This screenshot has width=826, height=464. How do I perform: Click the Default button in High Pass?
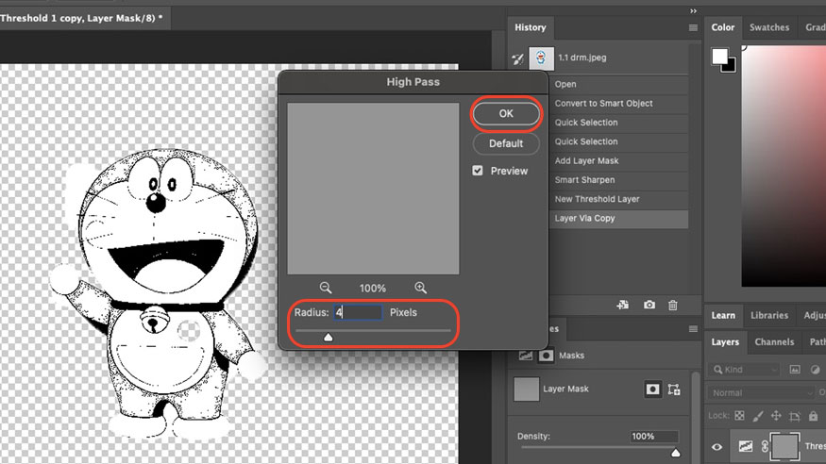tap(506, 143)
